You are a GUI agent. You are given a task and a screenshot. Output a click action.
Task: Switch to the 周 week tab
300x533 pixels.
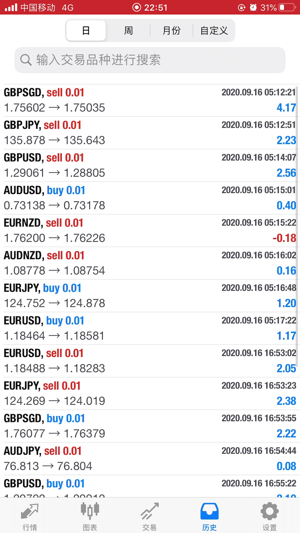(x=128, y=31)
